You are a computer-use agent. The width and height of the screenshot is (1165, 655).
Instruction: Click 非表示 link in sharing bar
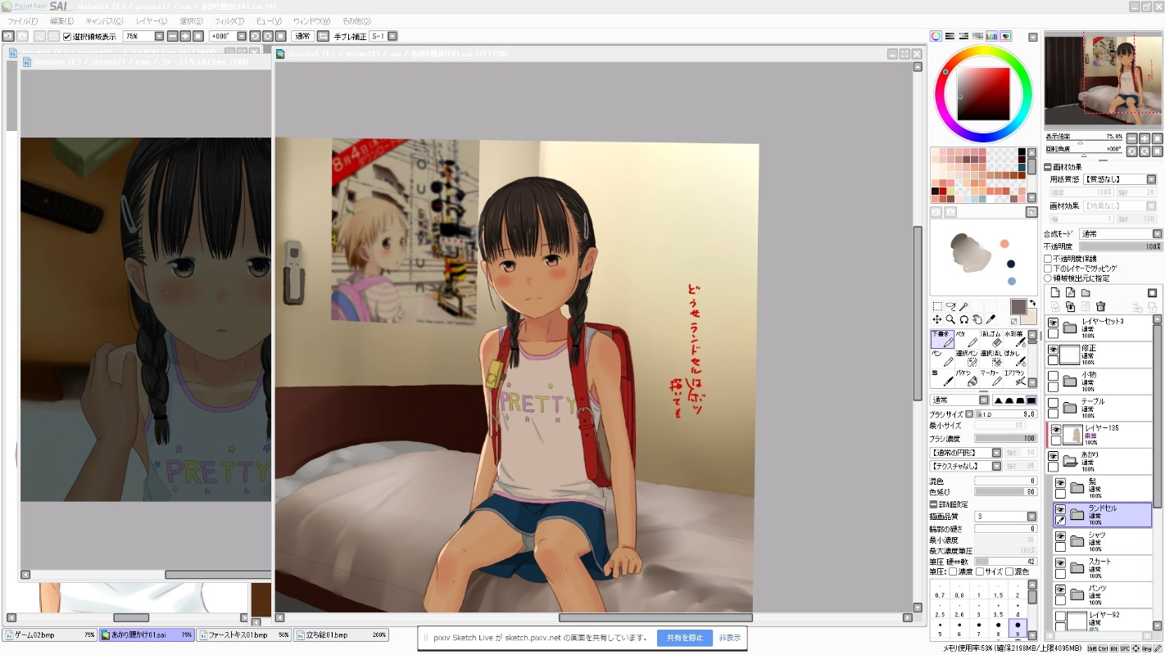(x=729, y=638)
